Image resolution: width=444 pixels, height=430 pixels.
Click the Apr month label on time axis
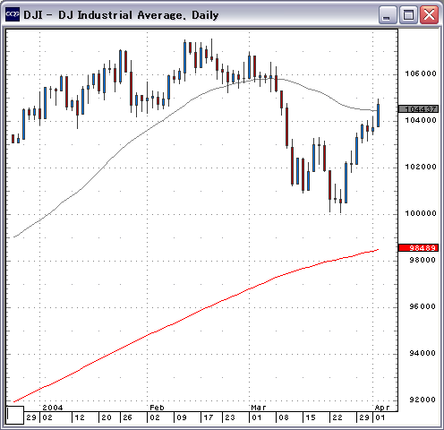pyautogui.click(x=382, y=408)
